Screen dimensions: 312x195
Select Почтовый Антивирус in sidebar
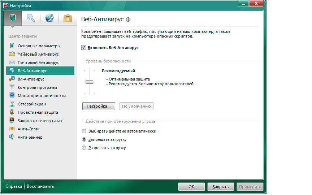pyautogui.click(x=40, y=62)
